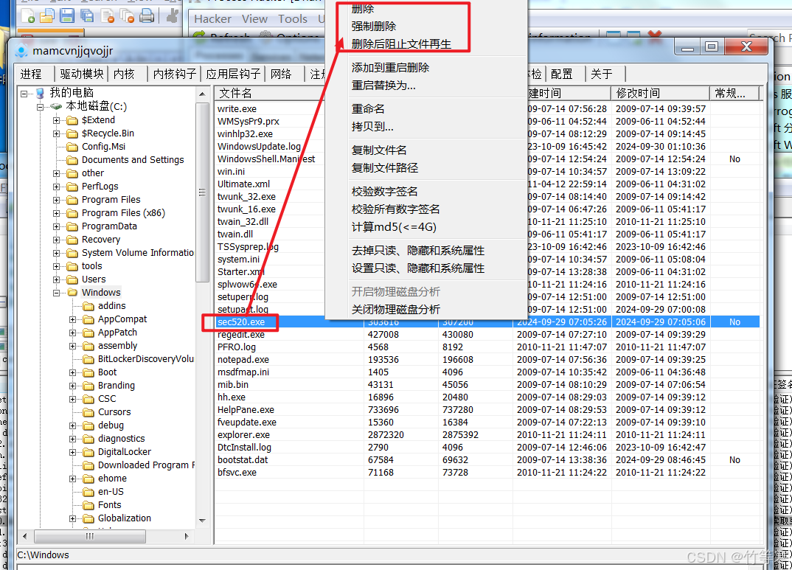Click the addins folder icon
The height and width of the screenshot is (570, 792).
point(89,306)
